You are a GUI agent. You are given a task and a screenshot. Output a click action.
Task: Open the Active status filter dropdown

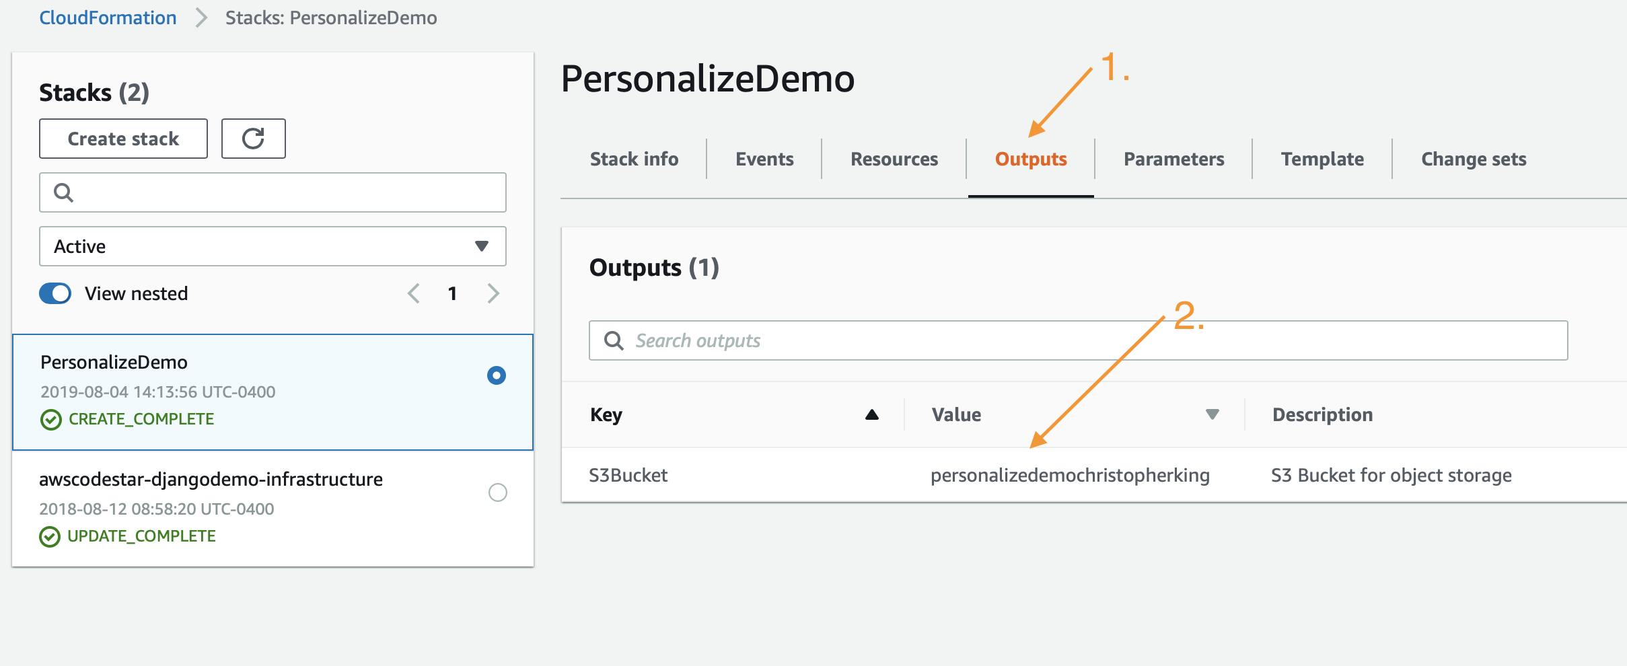[273, 246]
